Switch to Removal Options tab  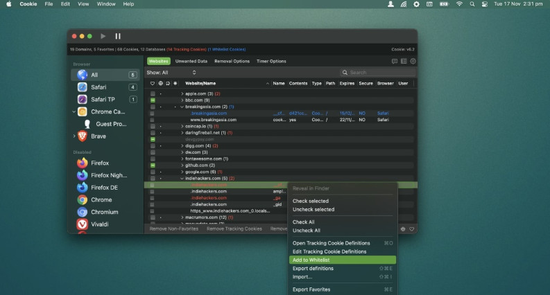coord(232,62)
